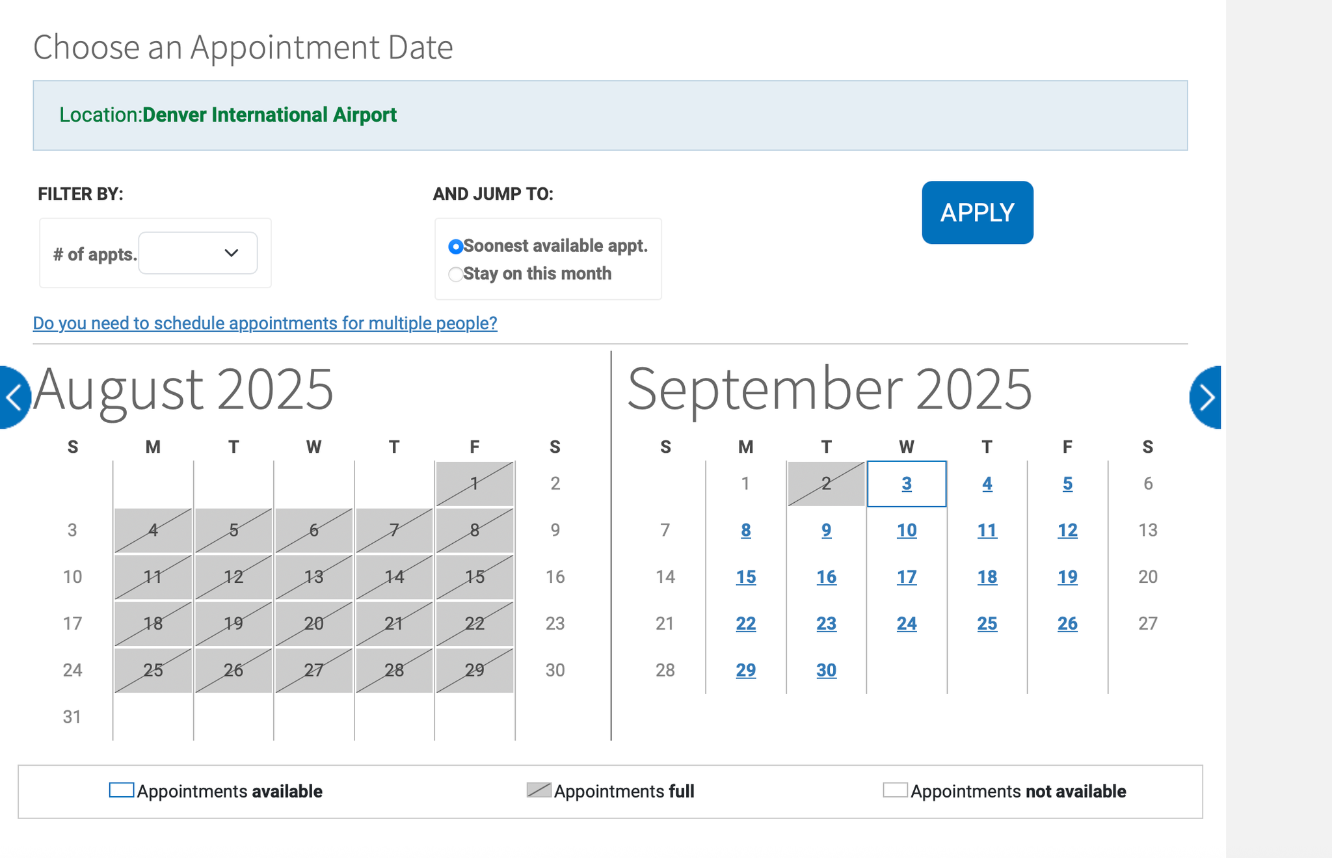Open the multiple people scheduling link
The height and width of the screenshot is (858, 1332).
point(265,323)
